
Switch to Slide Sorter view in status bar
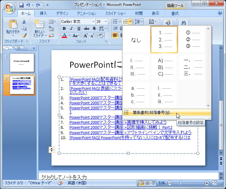(148, 183)
